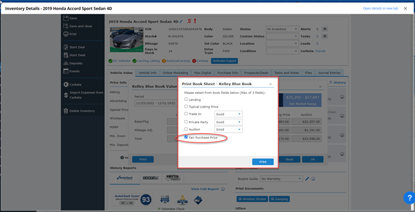This screenshot has height=212, width=415.
Task: Open the Trade In condition dropdown
Action: (228, 114)
